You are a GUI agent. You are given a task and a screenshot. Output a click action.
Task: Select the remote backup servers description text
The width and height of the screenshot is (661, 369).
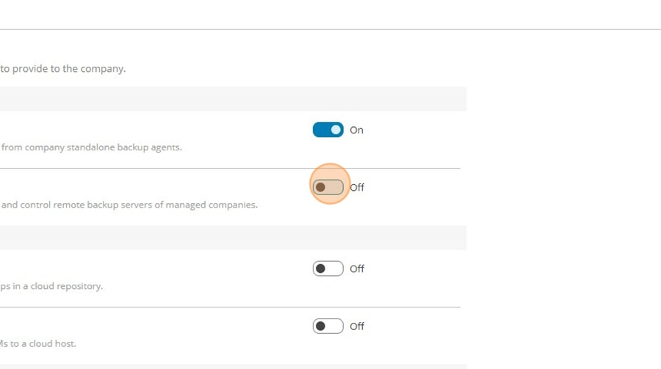[x=129, y=205]
